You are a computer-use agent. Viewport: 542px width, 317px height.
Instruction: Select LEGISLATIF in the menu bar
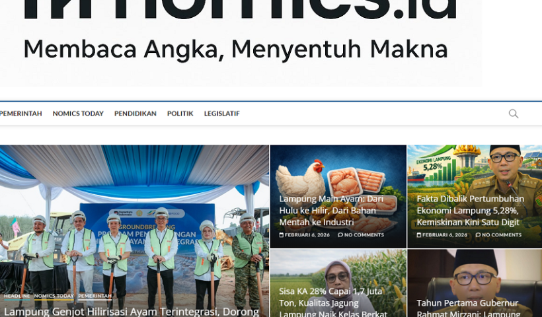(221, 114)
